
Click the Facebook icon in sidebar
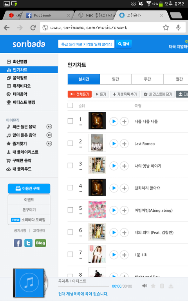(x=18, y=243)
